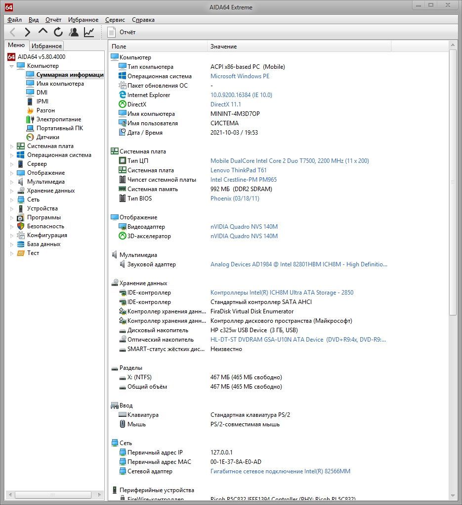
Task: Click the tree panel horizontal scrollbar right arrow
Action: (99, 495)
